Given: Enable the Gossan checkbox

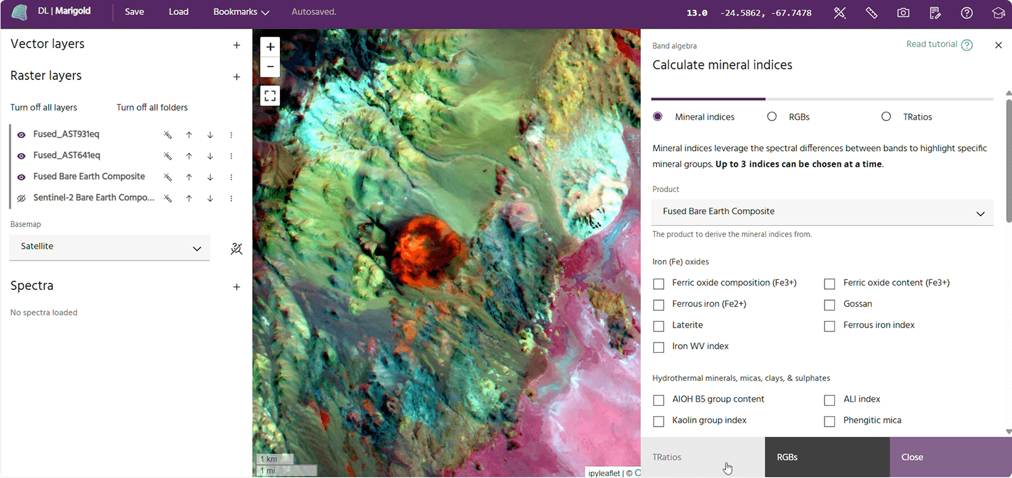Looking at the screenshot, I should point(829,305).
